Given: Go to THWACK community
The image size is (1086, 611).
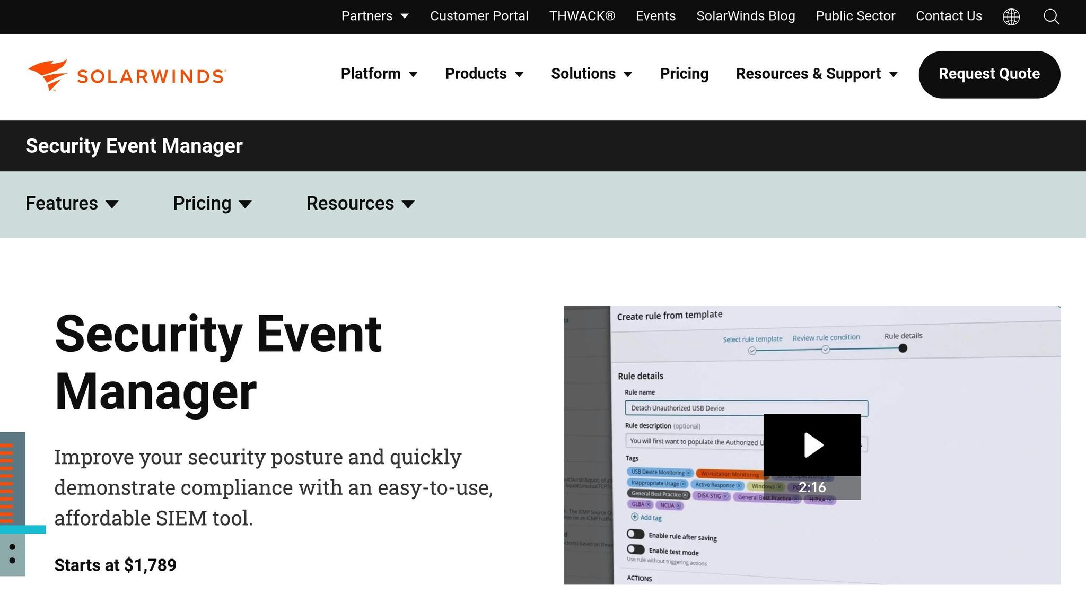Looking at the screenshot, I should (x=582, y=16).
